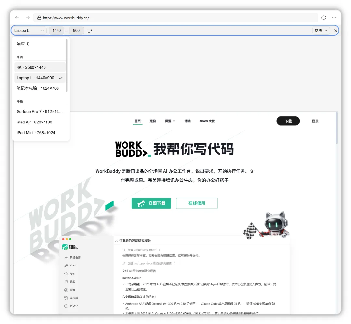Image resolution: width=351 pixels, height=324 pixels.
Task: Click the green 立即下载 button
Action: 151,203
